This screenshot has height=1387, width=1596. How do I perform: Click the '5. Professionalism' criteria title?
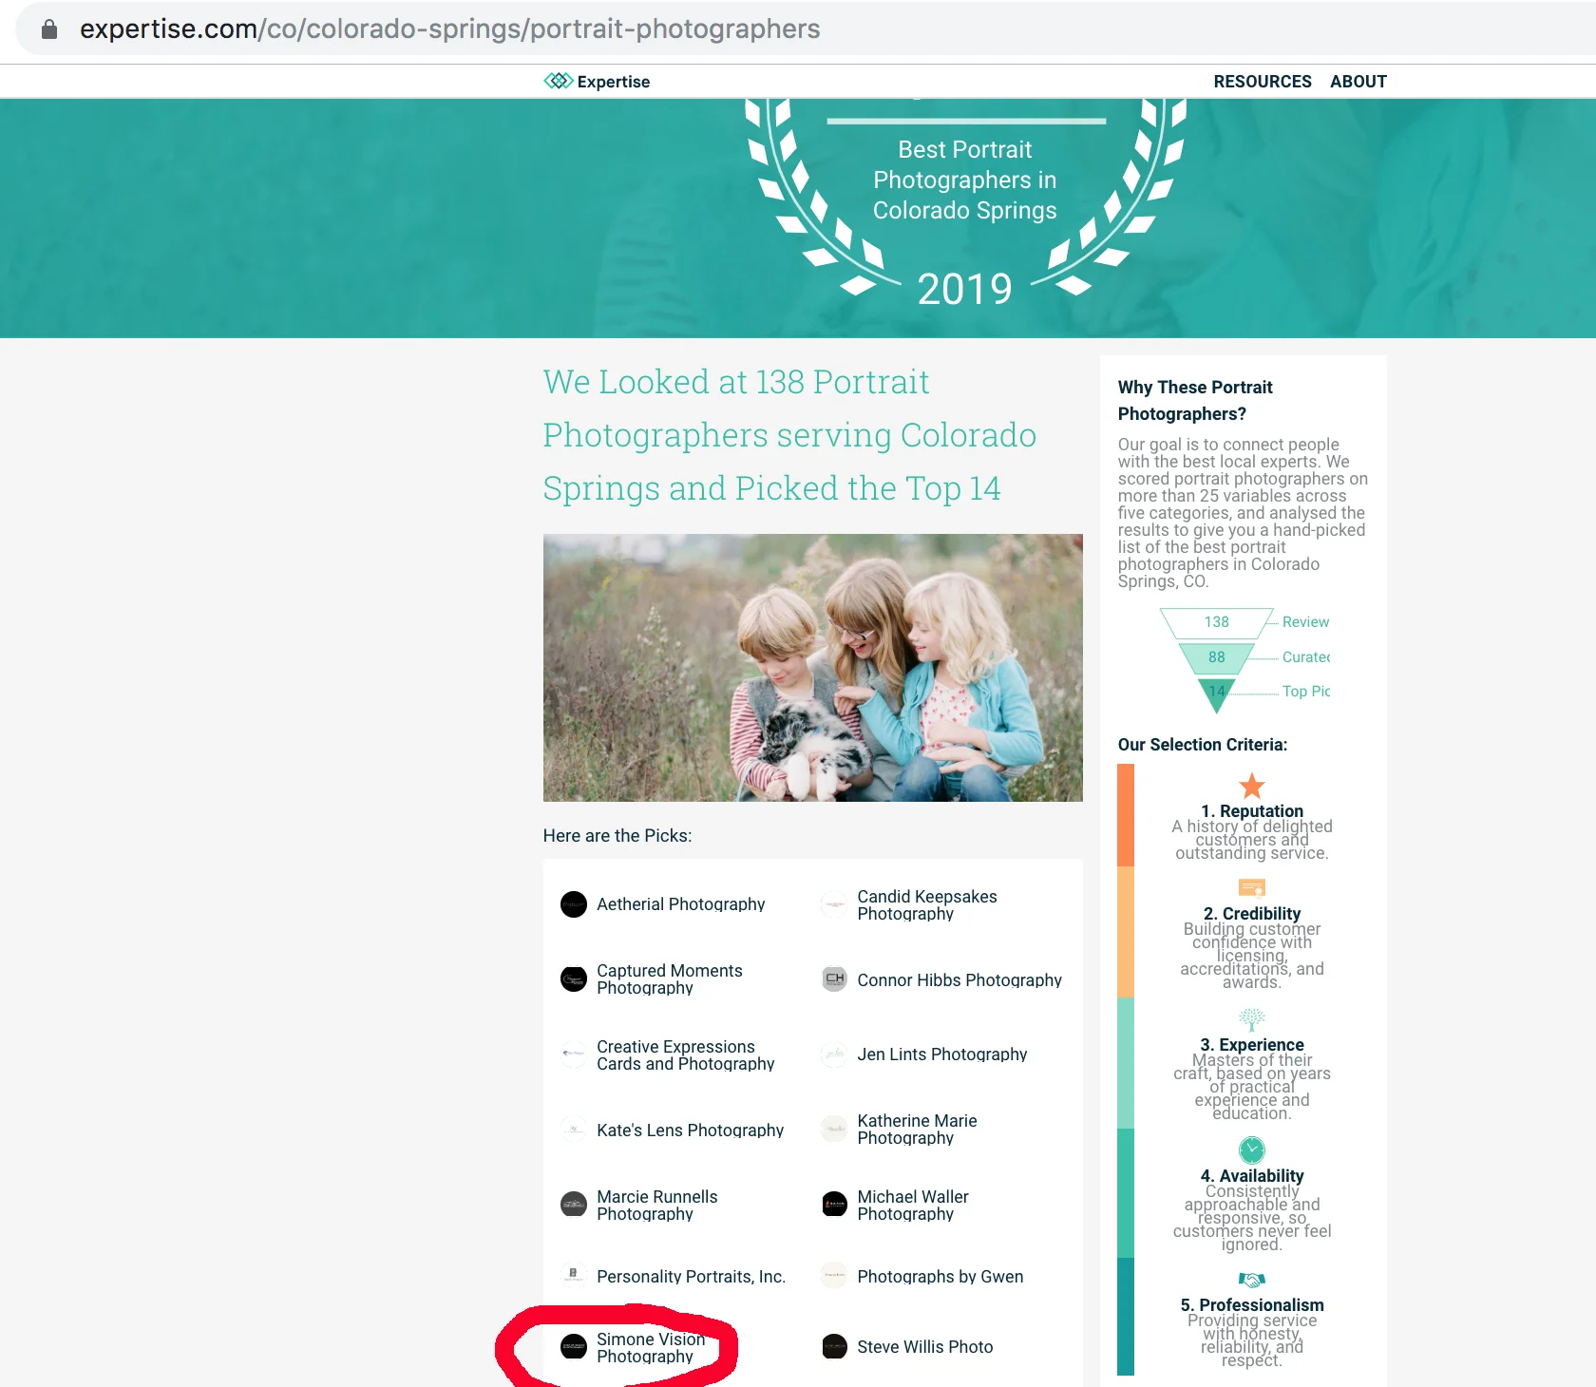click(1252, 1304)
